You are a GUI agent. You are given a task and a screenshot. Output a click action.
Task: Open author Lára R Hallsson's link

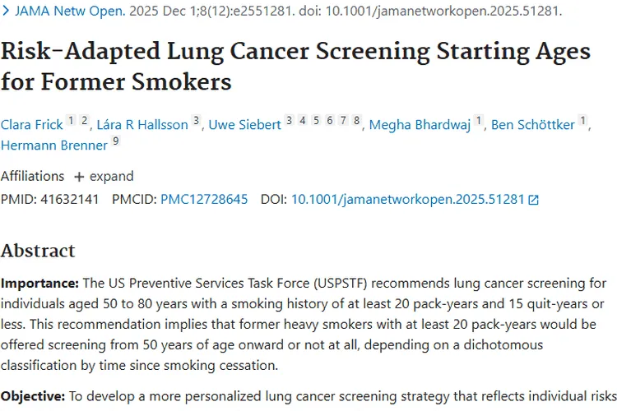142,125
